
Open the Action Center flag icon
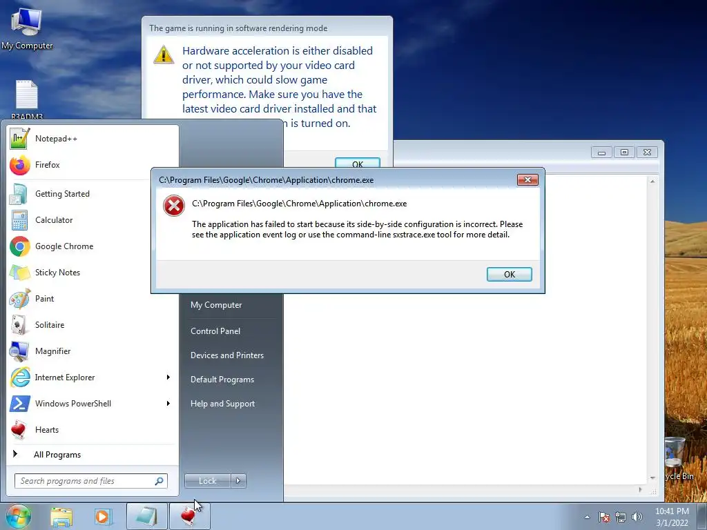(604, 518)
